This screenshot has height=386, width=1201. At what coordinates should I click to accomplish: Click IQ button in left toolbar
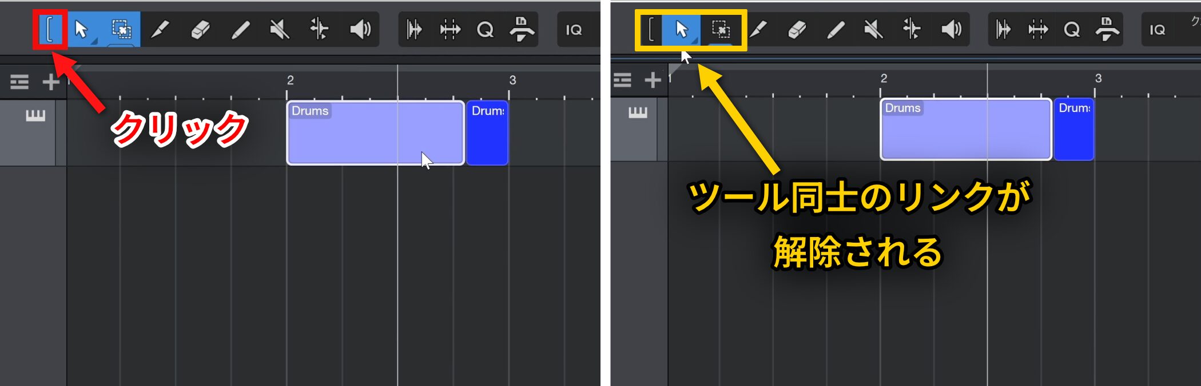[x=574, y=30]
